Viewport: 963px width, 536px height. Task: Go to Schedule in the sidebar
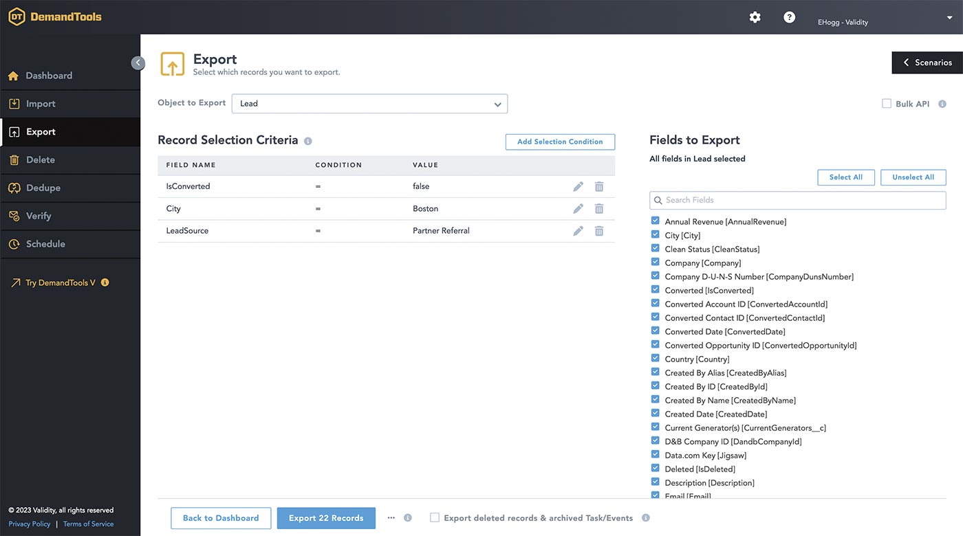(x=70, y=244)
